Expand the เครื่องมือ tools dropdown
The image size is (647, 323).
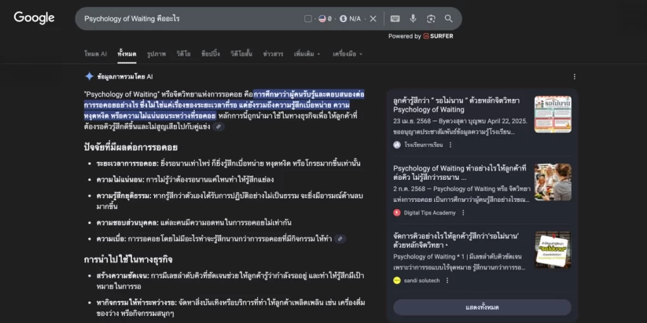coord(348,54)
